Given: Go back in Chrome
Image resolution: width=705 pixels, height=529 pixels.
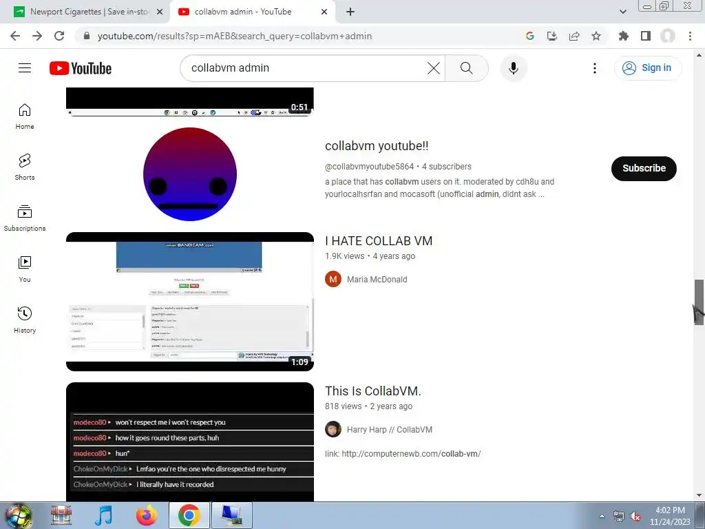Looking at the screenshot, I should click(15, 36).
